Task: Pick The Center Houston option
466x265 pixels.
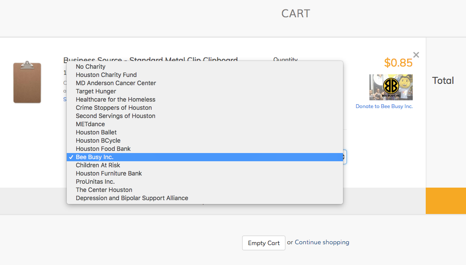Action: (x=205, y=190)
